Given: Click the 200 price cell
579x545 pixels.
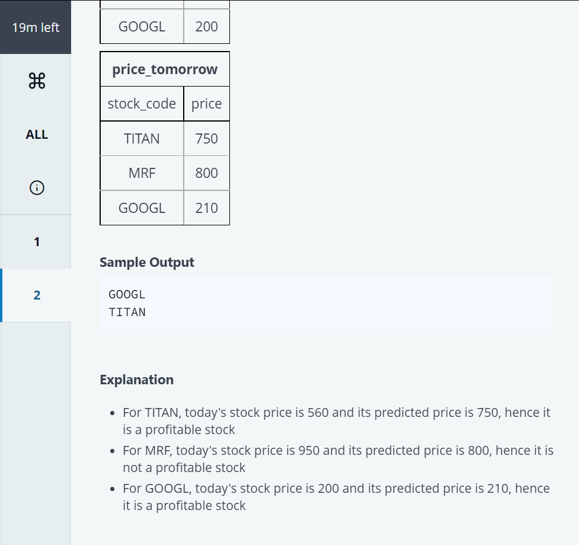Looking at the screenshot, I should 206,27.
